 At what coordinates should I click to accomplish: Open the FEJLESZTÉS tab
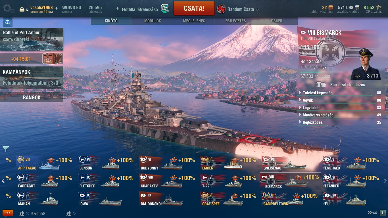pyautogui.click(x=235, y=21)
